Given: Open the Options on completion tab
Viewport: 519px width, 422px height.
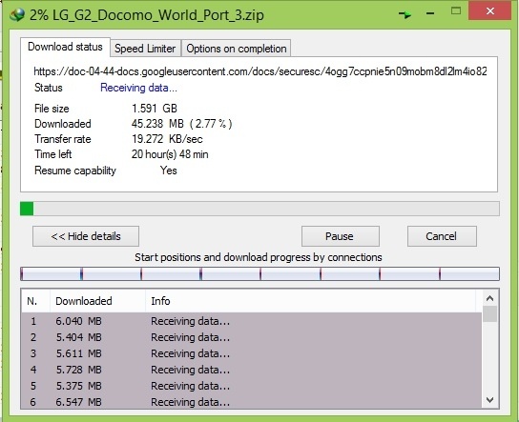Looking at the screenshot, I should [237, 49].
